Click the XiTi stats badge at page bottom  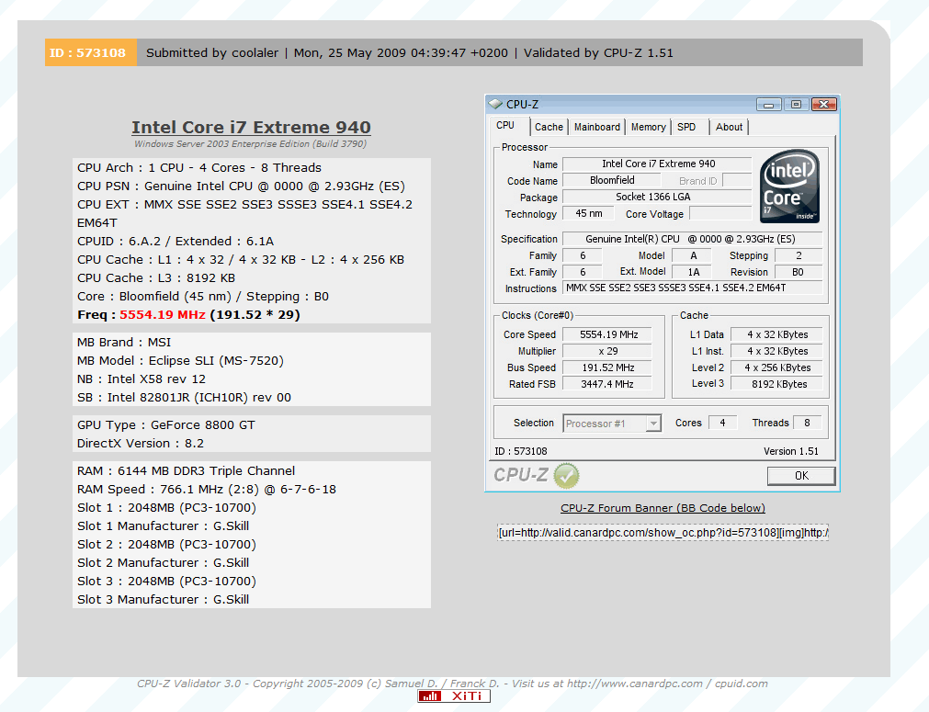click(454, 696)
